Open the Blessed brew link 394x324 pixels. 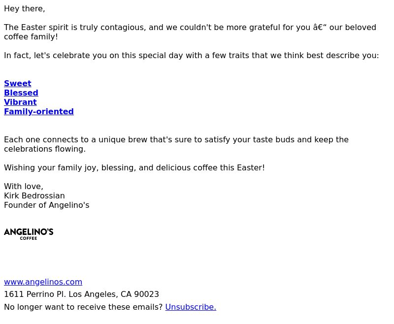click(x=21, y=93)
